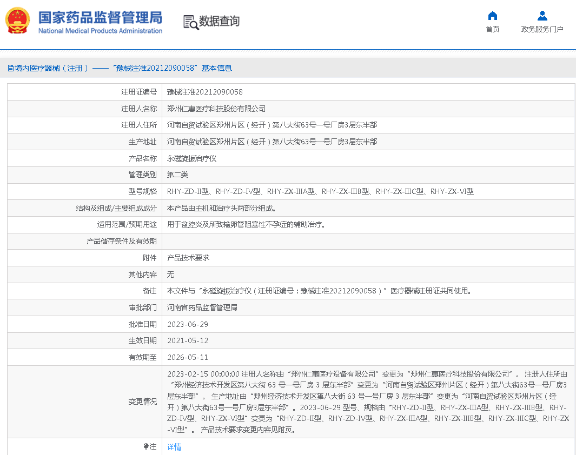This screenshot has height=455, width=576.
Task: Select the 注册证编号 value 豫械注准20212090058
Action: point(205,92)
